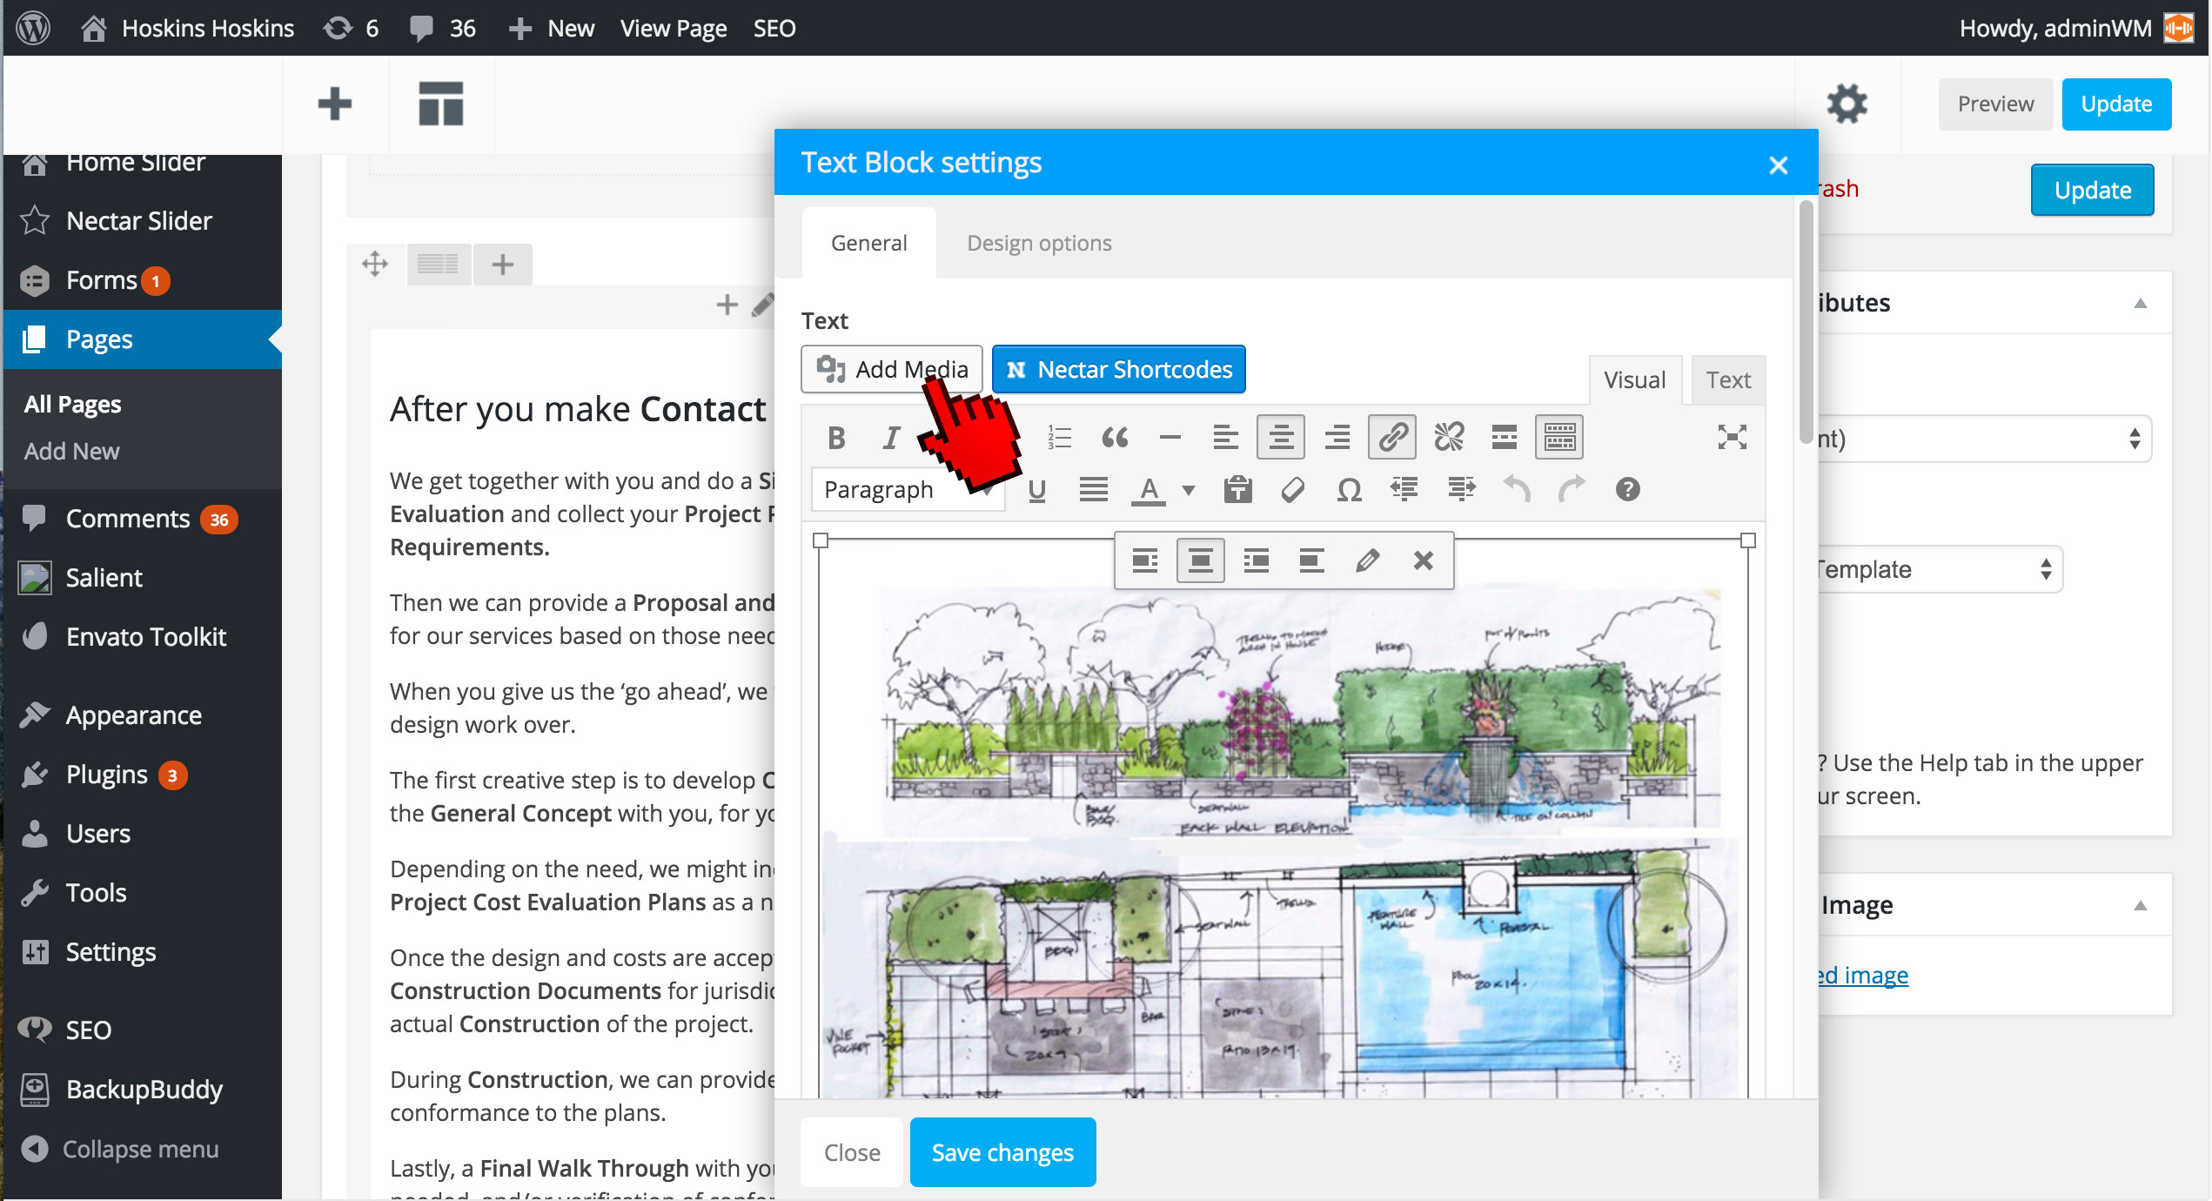
Task: Click the remove link icon
Action: point(1448,437)
